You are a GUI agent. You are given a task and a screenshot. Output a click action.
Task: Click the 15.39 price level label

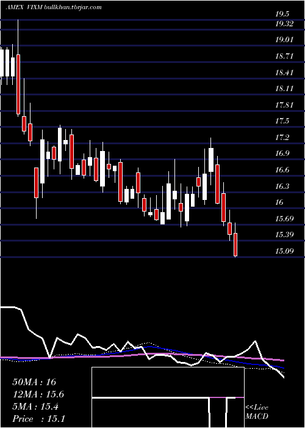[284, 234]
